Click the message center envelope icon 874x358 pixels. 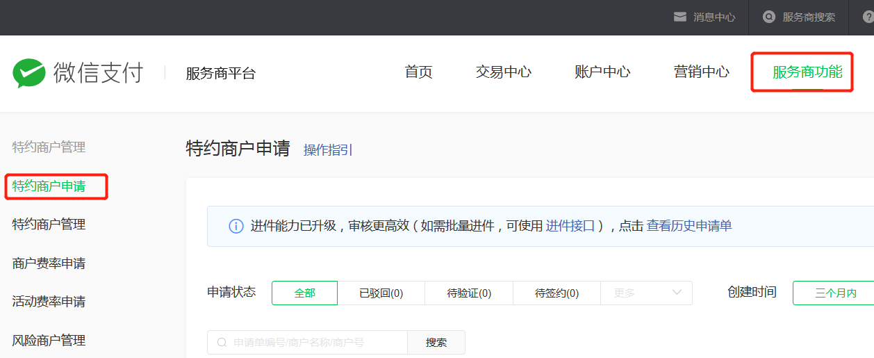pos(680,17)
